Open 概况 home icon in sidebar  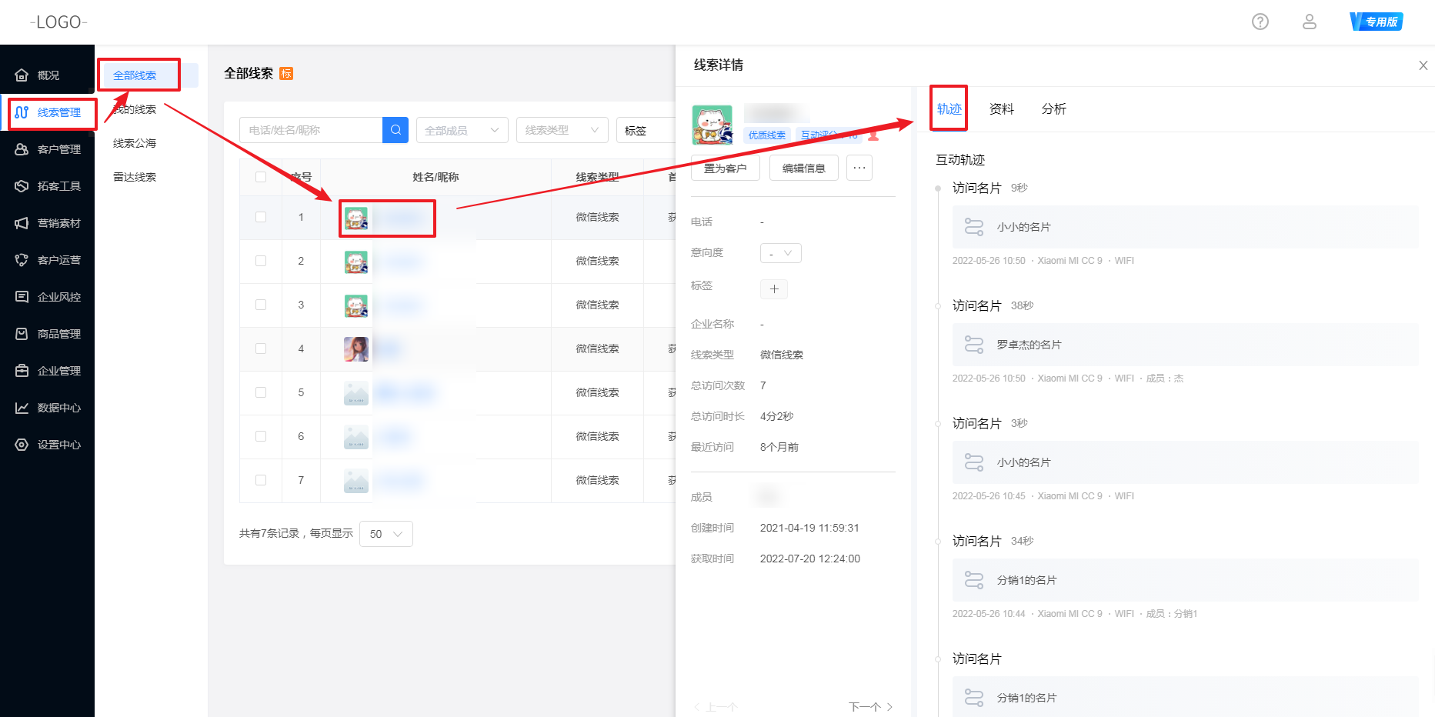(22, 75)
